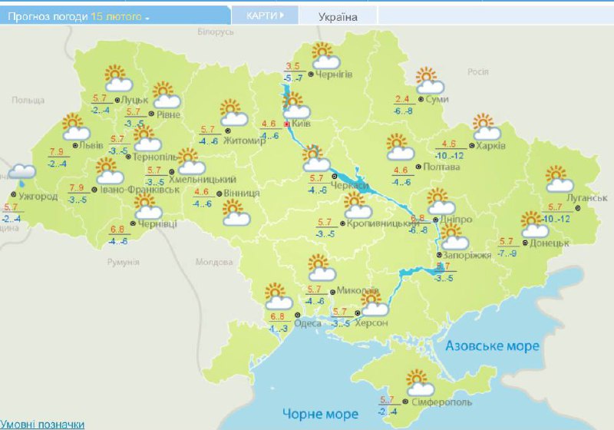The width and height of the screenshot is (614, 430).
Task: Open the Умовні позначки legend link
Action: pos(42,424)
